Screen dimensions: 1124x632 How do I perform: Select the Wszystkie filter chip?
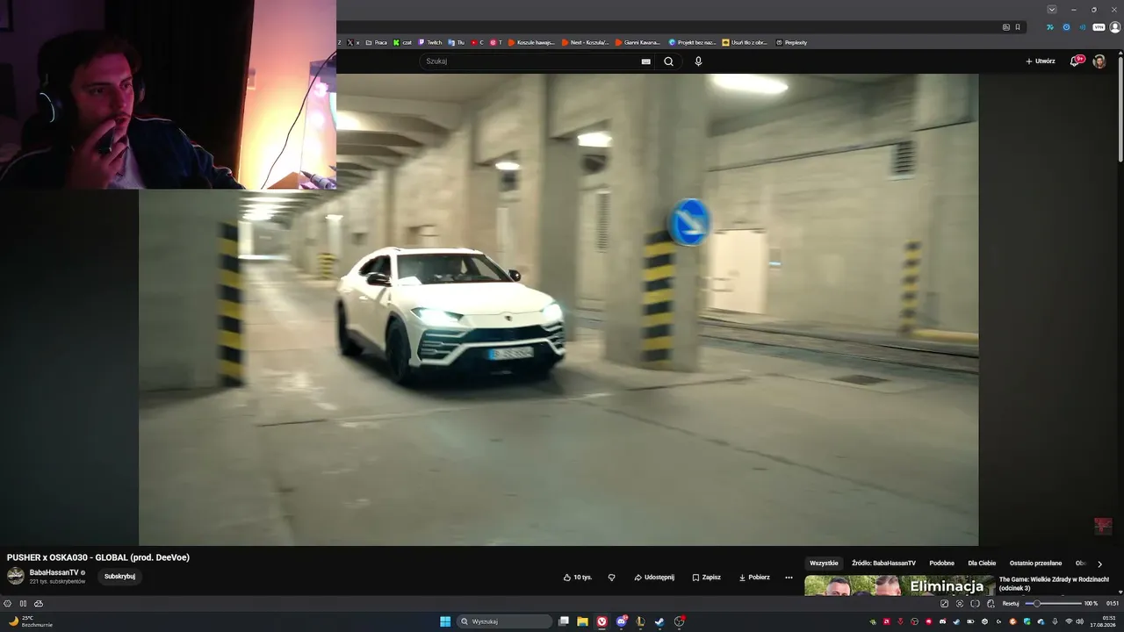pyautogui.click(x=824, y=564)
